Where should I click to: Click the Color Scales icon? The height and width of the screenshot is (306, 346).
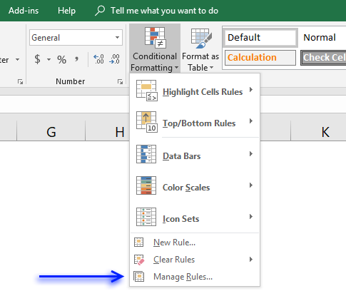146,185
